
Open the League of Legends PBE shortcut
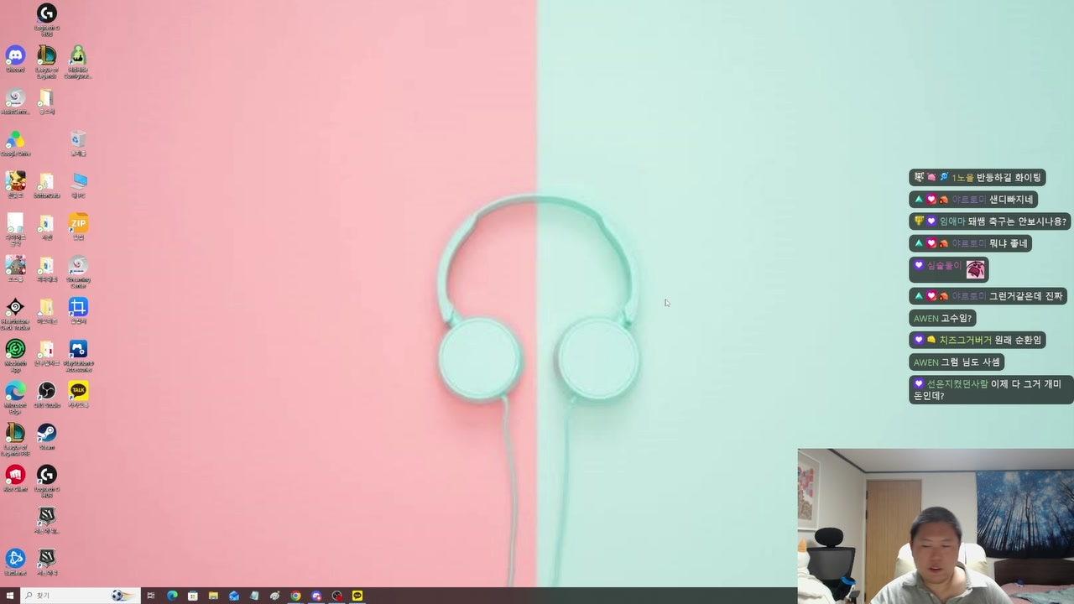click(15, 438)
